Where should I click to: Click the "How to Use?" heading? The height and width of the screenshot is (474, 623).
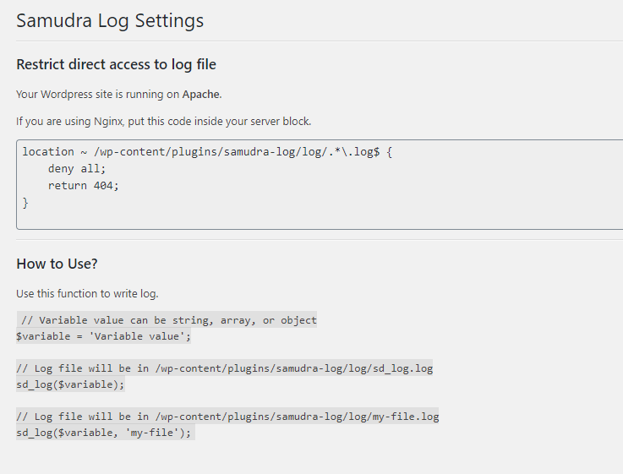point(57,264)
